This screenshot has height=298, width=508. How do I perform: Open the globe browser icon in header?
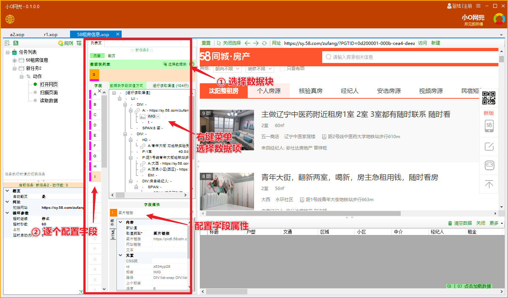(10, 20)
